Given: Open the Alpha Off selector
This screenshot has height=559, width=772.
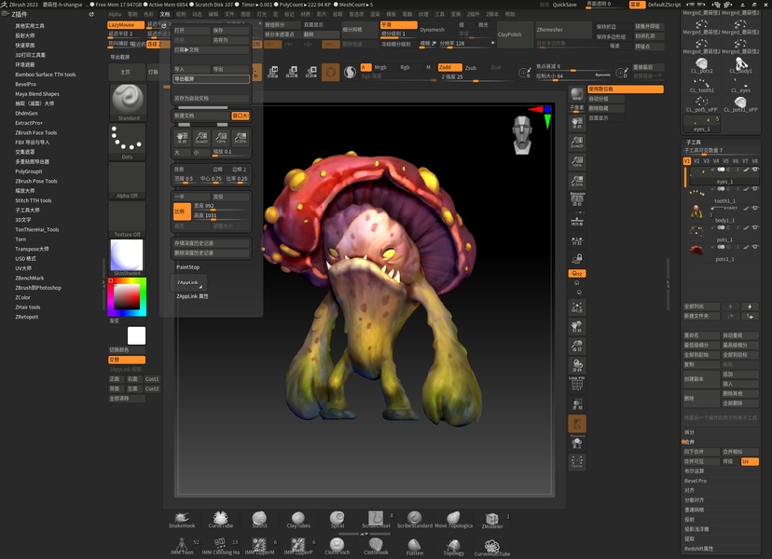Looking at the screenshot, I should (x=128, y=181).
